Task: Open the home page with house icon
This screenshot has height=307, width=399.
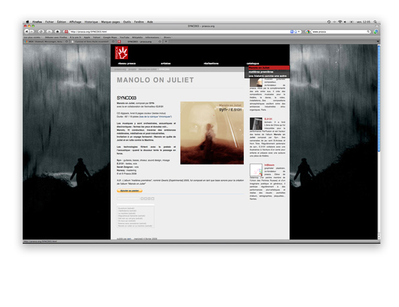Action: click(x=58, y=31)
